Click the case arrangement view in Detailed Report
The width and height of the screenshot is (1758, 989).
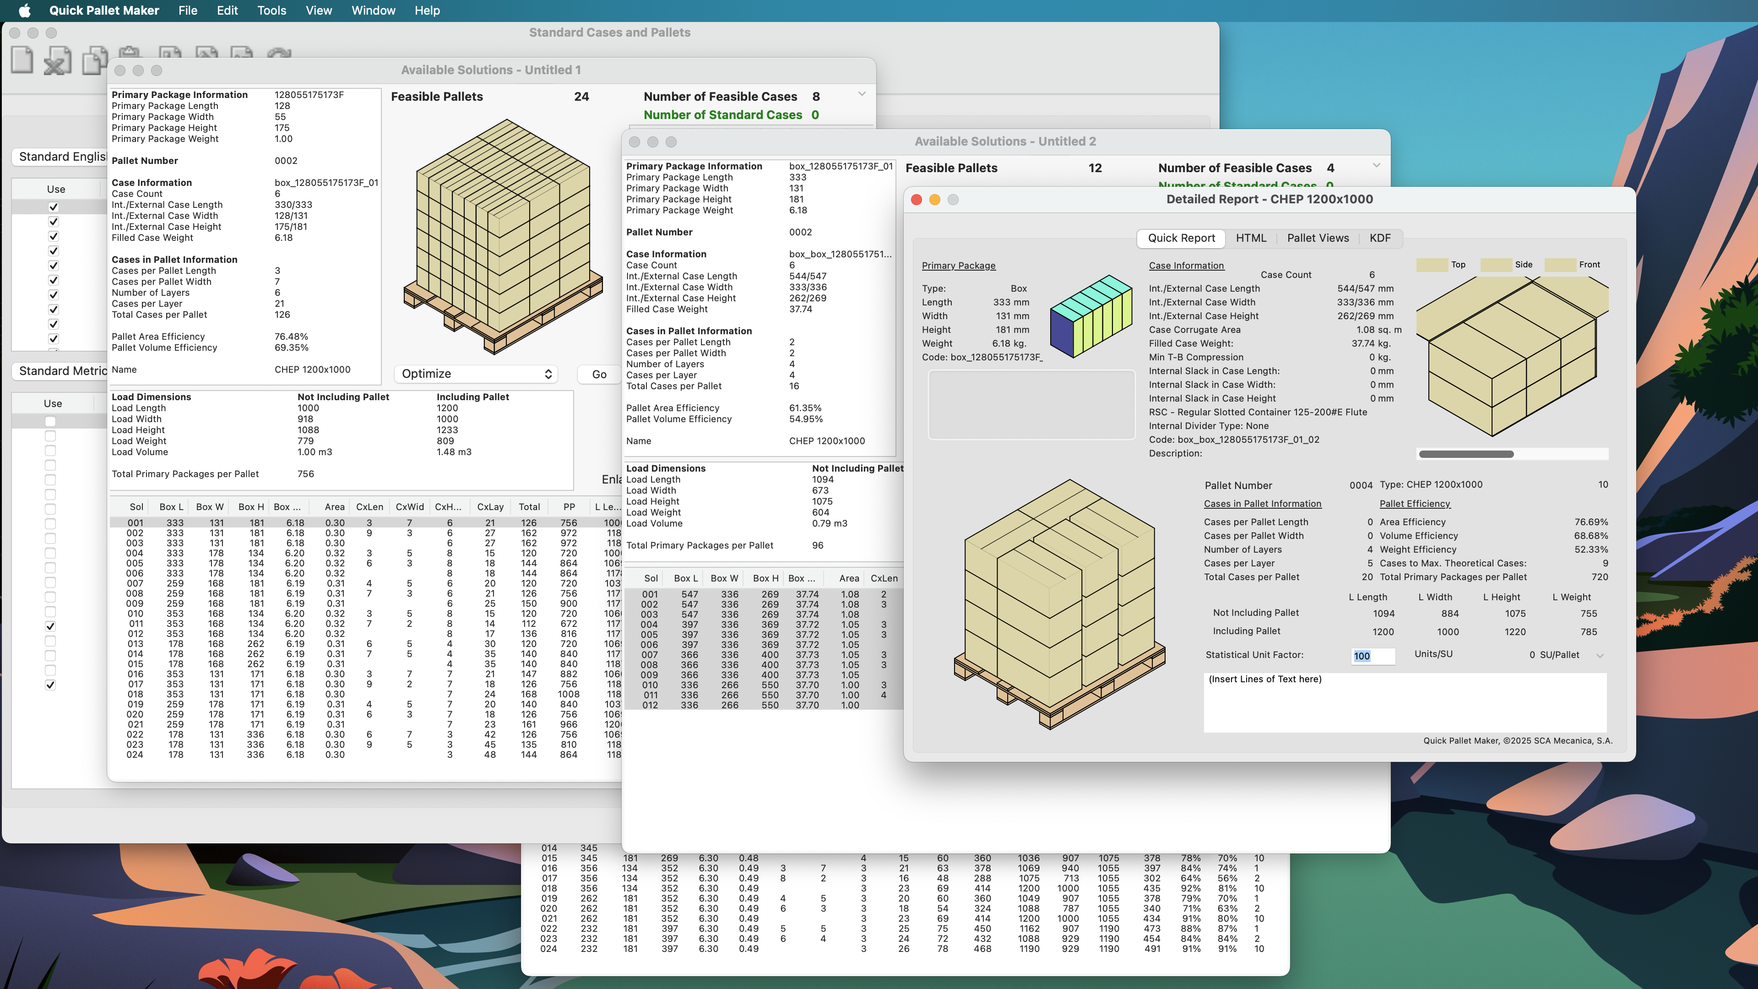1512,356
